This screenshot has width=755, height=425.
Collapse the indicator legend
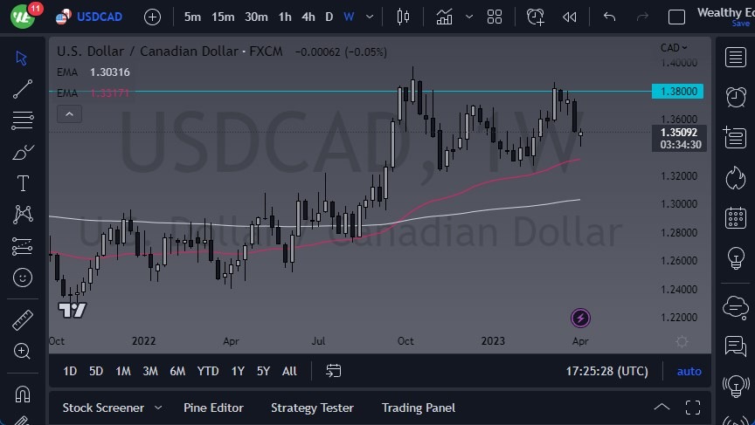69,113
